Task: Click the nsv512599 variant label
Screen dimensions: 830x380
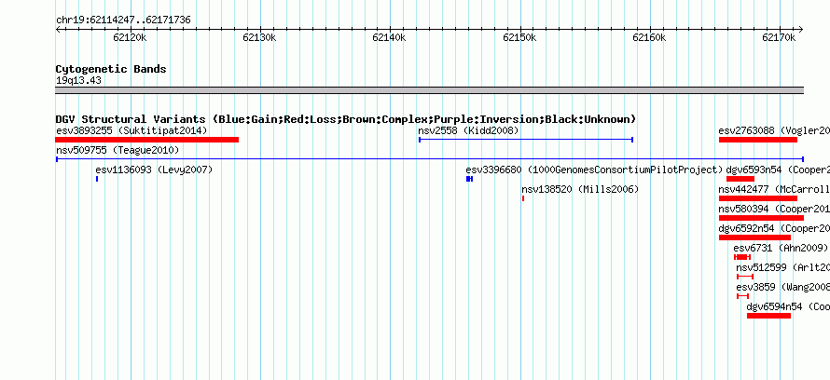Action: pos(782,268)
